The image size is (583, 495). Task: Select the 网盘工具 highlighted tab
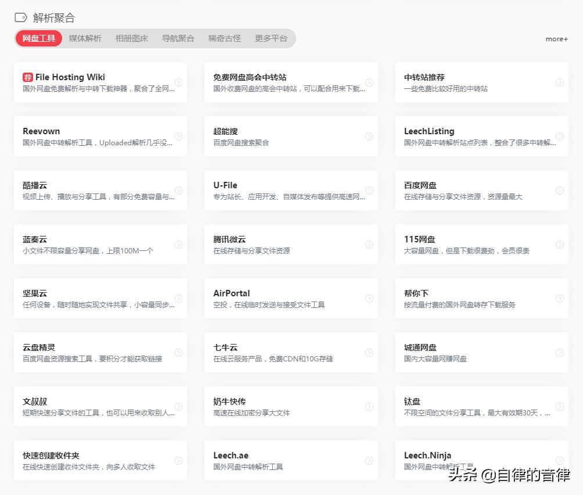(38, 38)
